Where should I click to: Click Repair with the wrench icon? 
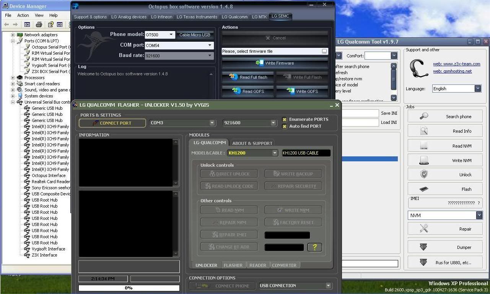pyautogui.click(x=445, y=229)
